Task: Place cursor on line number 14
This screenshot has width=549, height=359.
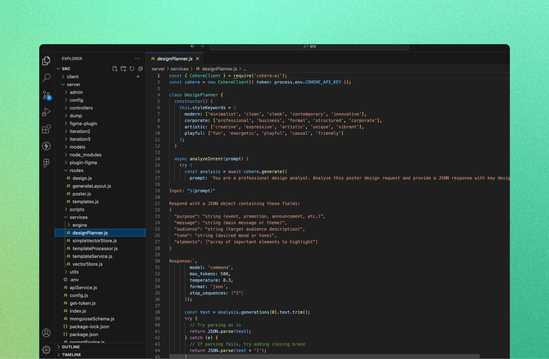Action: [157, 159]
